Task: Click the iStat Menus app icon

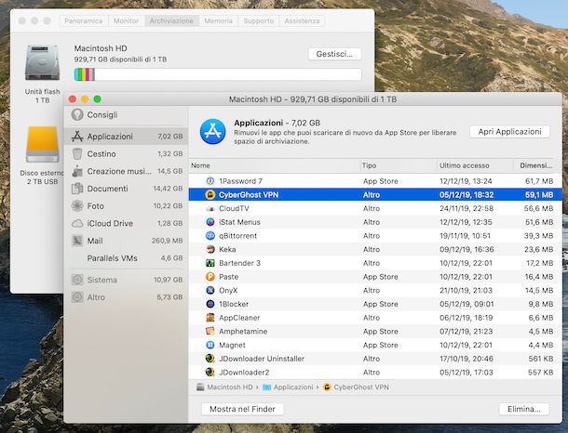Action: pyautogui.click(x=210, y=222)
